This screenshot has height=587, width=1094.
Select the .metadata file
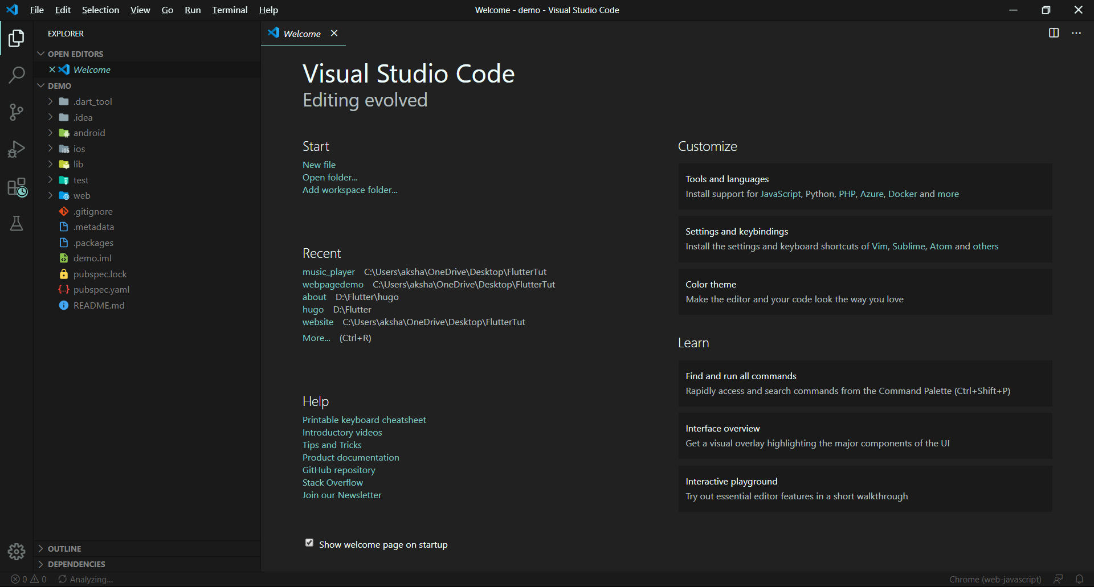click(x=147, y=227)
